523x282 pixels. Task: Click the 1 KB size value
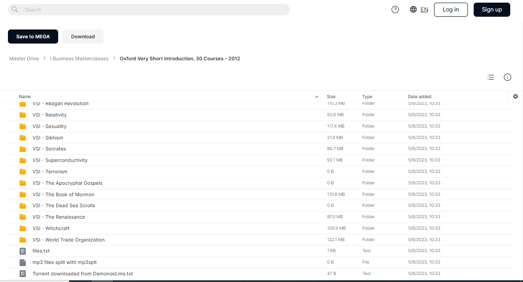tap(331, 250)
